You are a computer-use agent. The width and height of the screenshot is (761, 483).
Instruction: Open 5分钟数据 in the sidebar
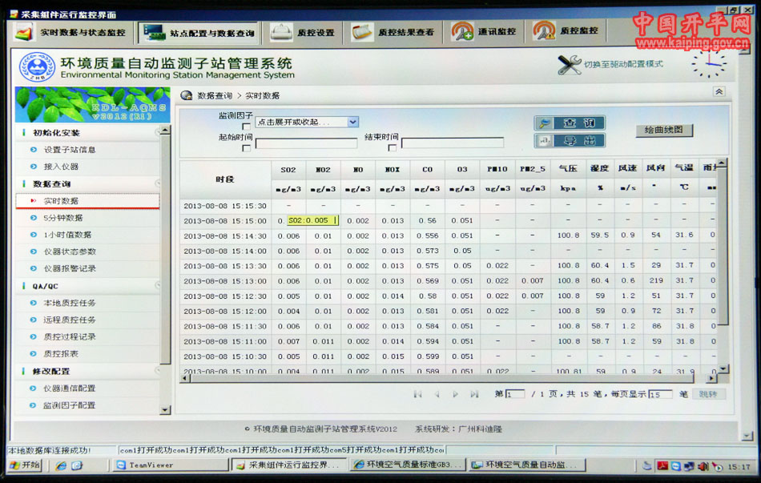(x=62, y=218)
